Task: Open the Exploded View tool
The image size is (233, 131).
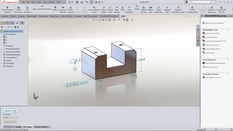Action: [x=167, y=9]
